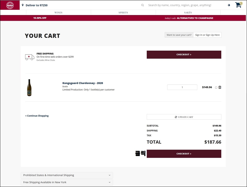The image size is (247, 187).
Task: Click the top Checkout button
Action: click(184, 54)
